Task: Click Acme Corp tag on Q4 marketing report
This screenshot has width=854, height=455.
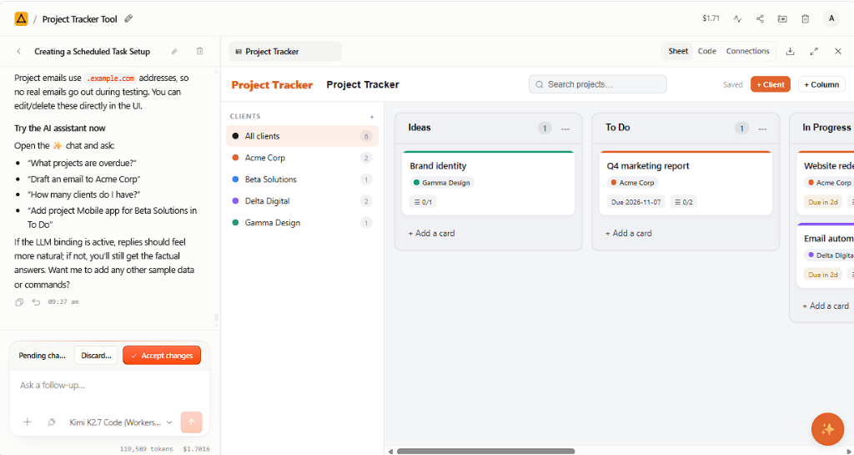Action: click(632, 183)
